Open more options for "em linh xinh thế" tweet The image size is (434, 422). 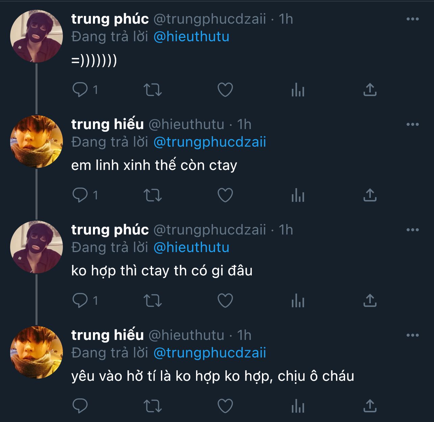[412, 124]
